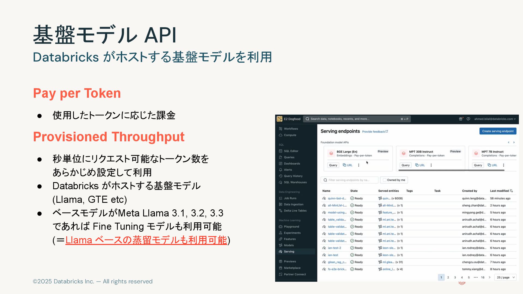
Task: Click the Create serving endpoint button
Action: (x=498, y=131)
